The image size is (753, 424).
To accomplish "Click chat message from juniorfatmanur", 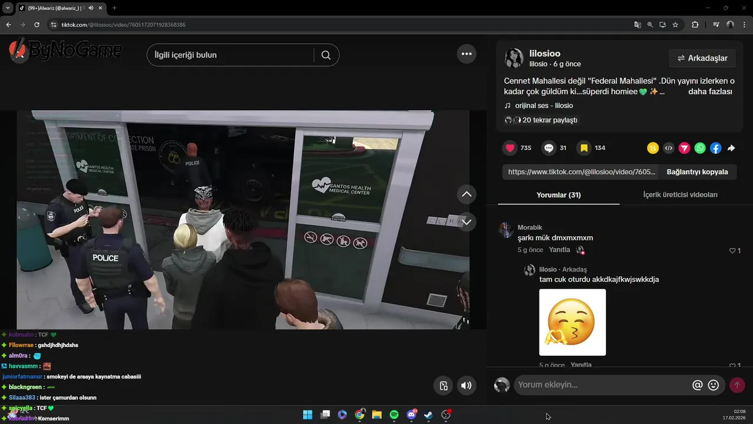I will tap(72, 376).
